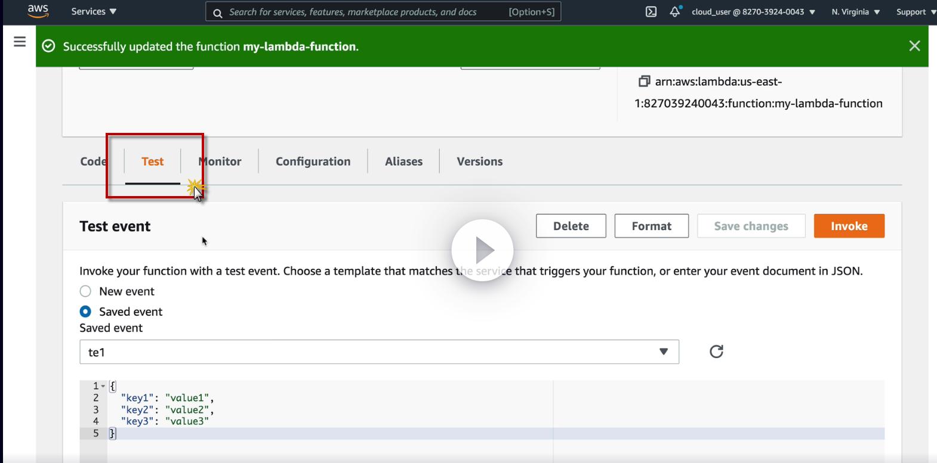Screen dimensions: 937x463
Task: Collapse the JSON code fold arrow
Action: tap(103, 386)
